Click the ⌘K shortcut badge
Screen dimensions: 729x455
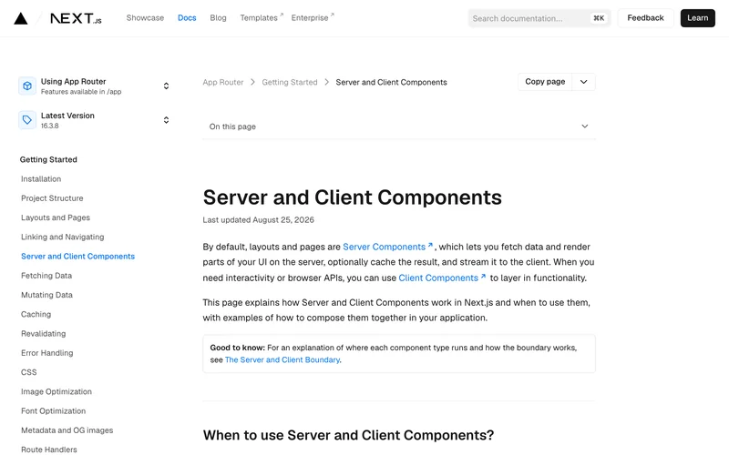599,18
